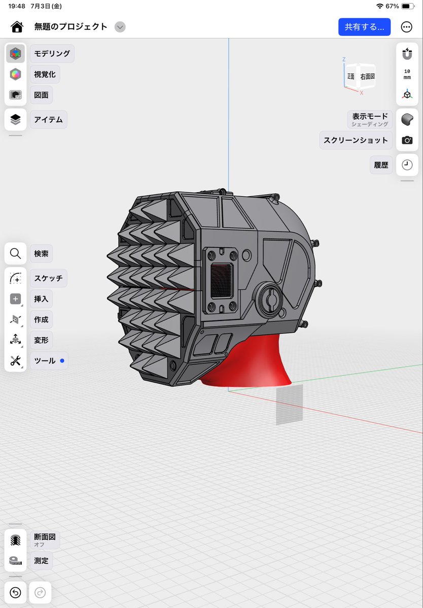The width and height of the screenshot is (423, 608).
Task: Select the 右面図 face on view cube
Action: point(367,77)
